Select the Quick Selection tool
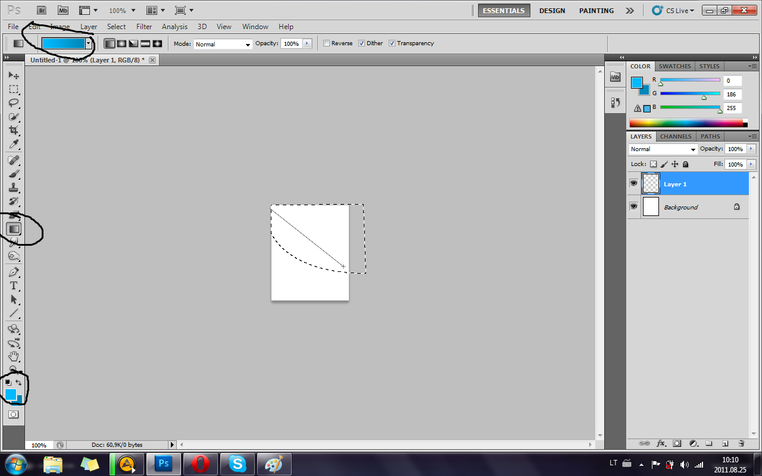Image resolution: width=762 pixels, height=476 pixels. tap(14, 117)
